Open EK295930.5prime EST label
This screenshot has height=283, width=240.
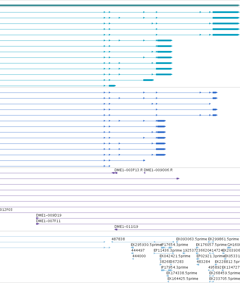pos(146,245)
